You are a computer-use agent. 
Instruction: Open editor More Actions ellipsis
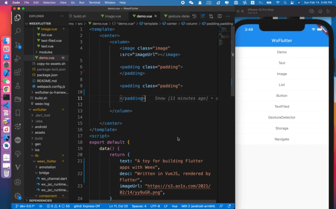(228, 16)
